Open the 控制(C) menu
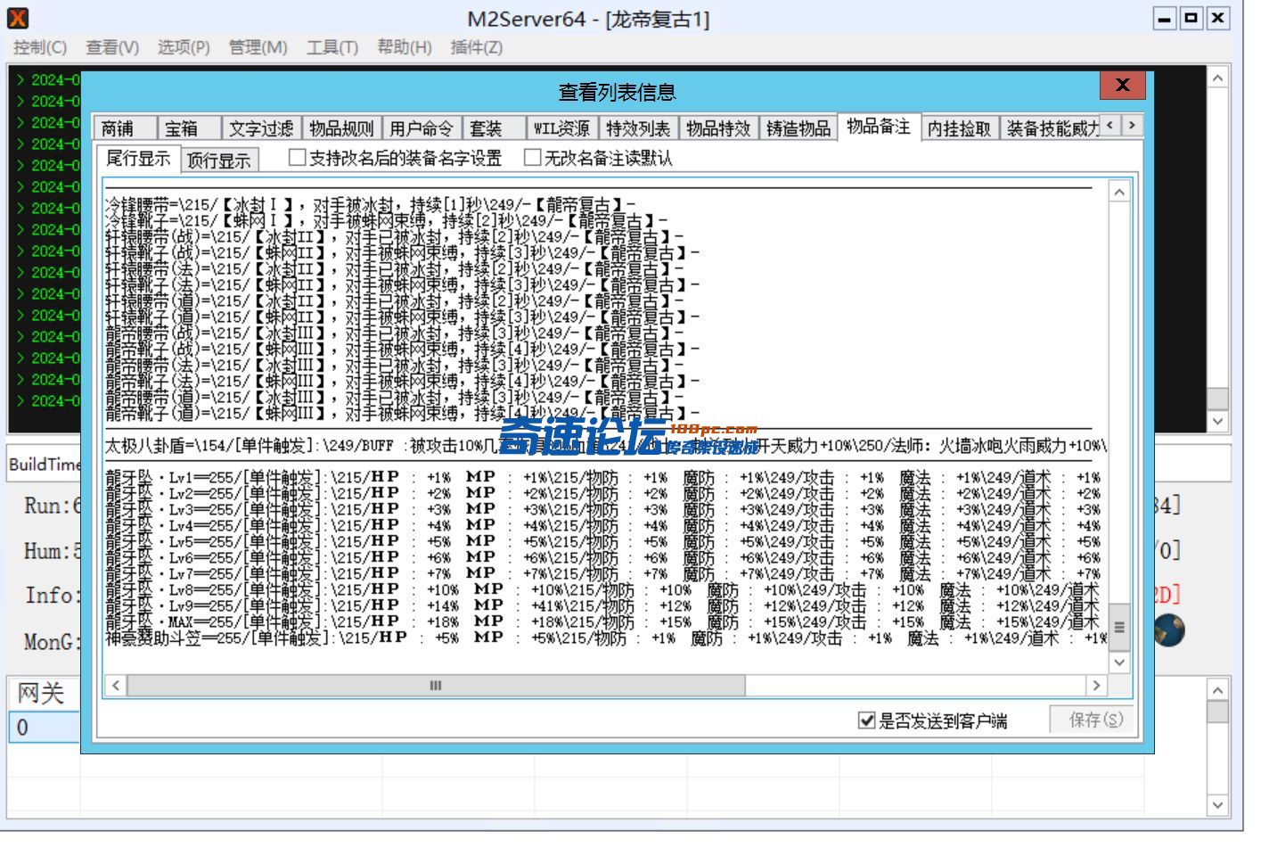Image resolution: width=1261 pixels, height=856 pixels. point(40,47)
